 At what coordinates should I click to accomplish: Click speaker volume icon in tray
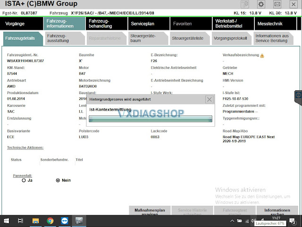click(x=253, y=221)
